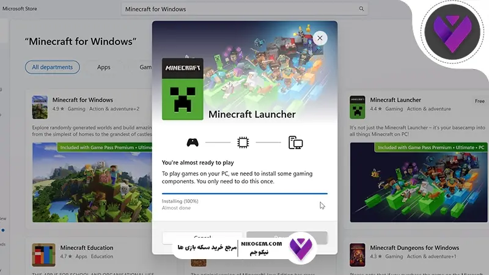Click the Cancel button in the dialog
Image resolution: width=489 pixels, height=275 pixels.
(202, 237)
